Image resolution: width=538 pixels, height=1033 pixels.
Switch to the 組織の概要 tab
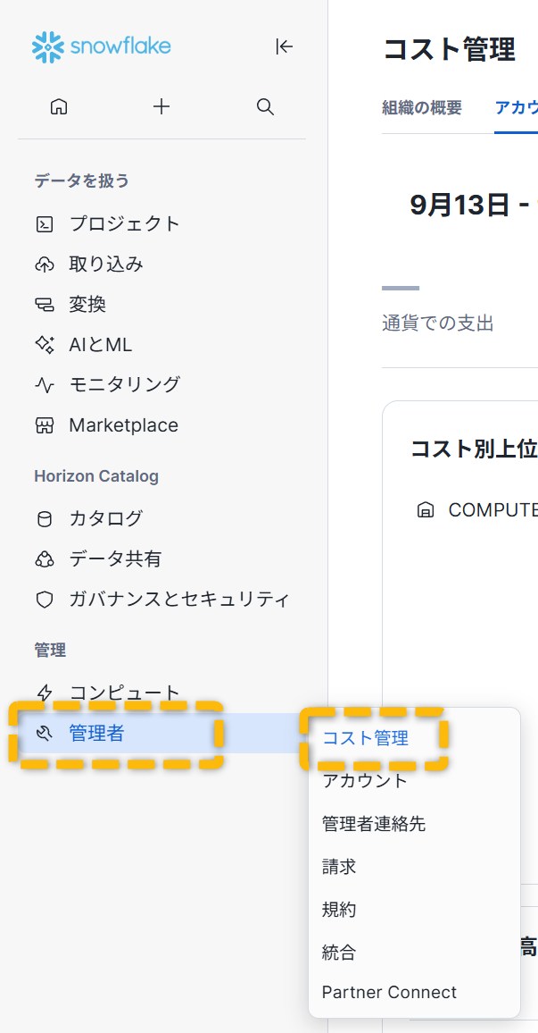click(422, 108)
